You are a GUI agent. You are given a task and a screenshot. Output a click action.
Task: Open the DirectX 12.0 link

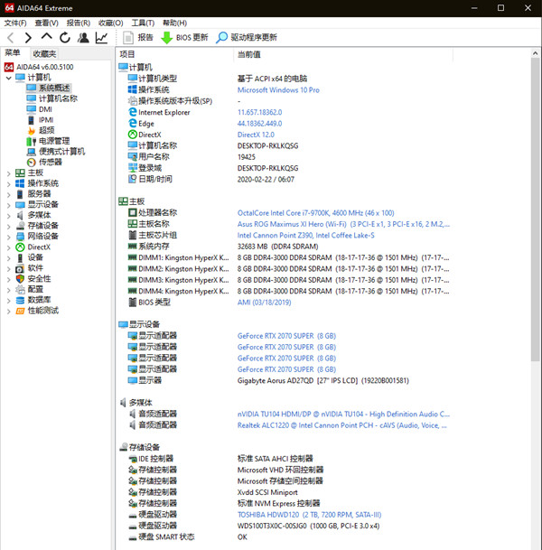coord(256,135)
